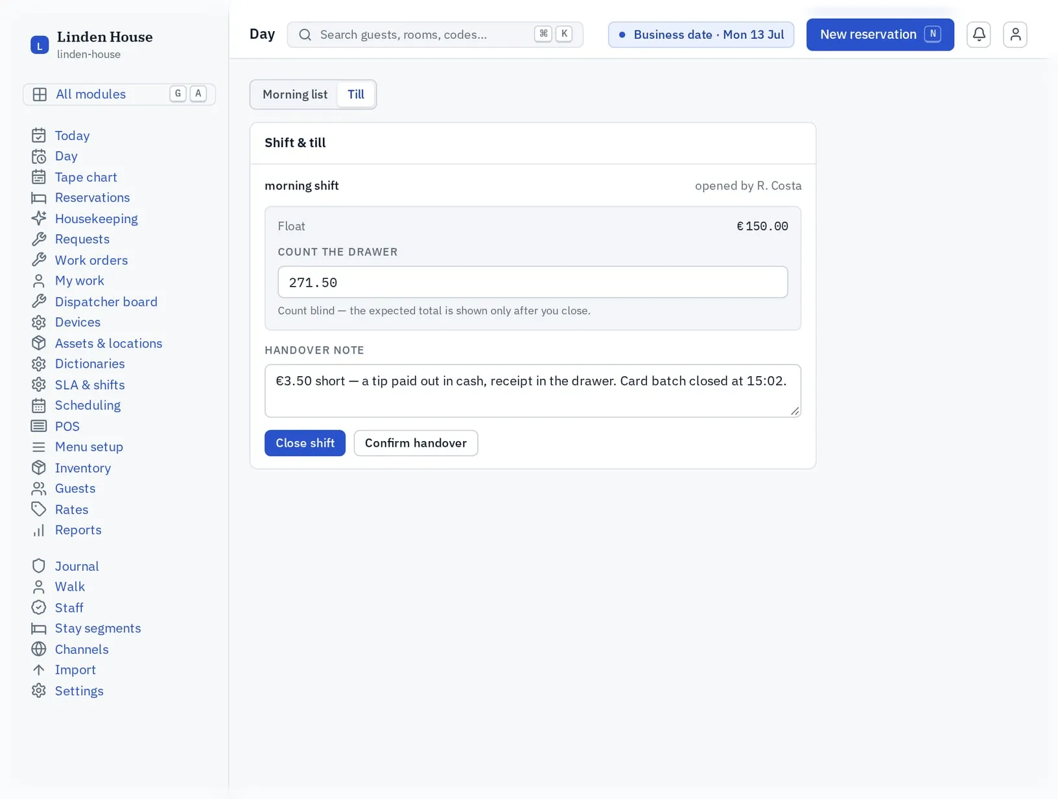Click the Requests wrench icon
Image resolution: width=1058 pixels, height=799 pixels.
[39, 239]
